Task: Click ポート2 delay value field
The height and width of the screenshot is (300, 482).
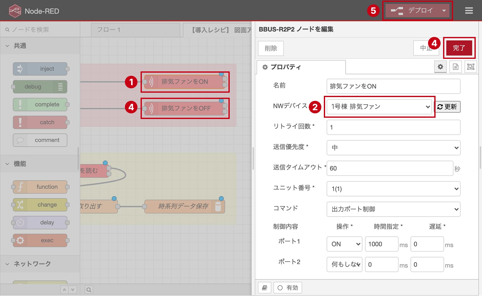Action: pos(427,265)
